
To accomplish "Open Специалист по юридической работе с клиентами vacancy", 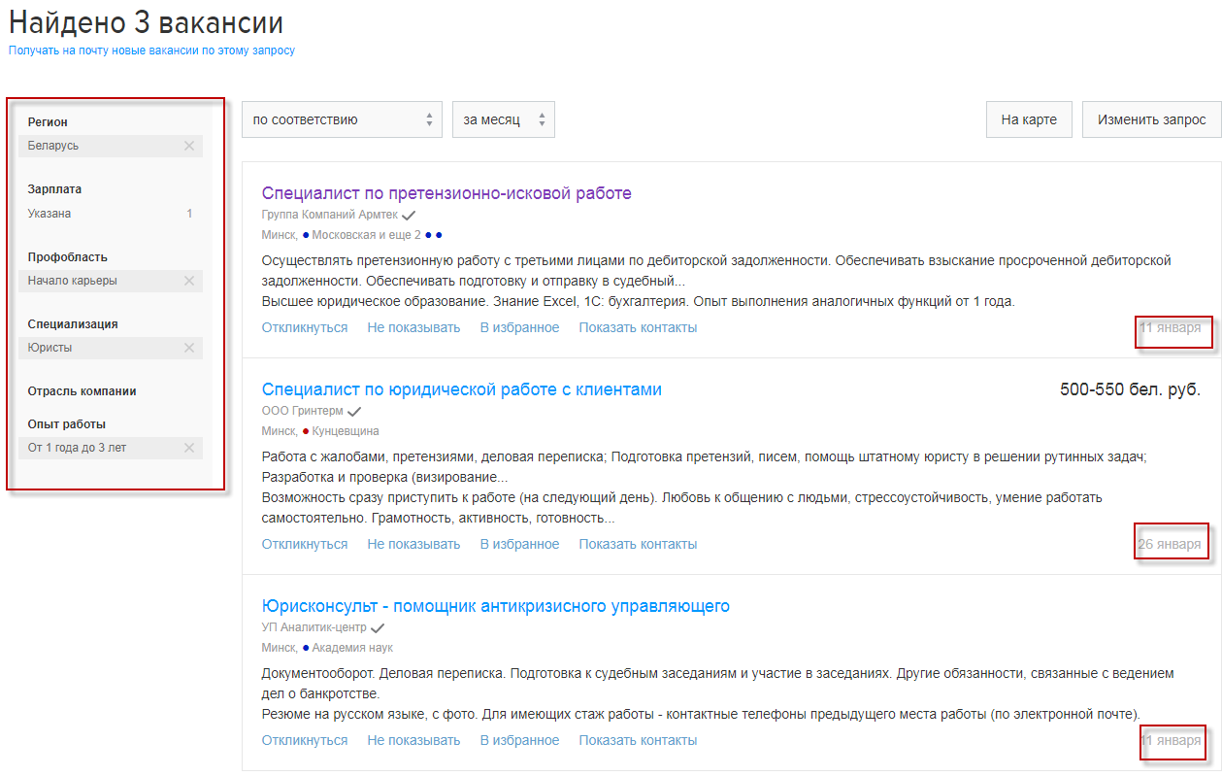I will [461, 389].
